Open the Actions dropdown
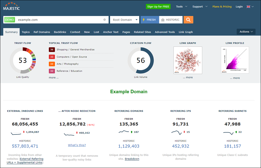261x168 pixels. point(246,32)
